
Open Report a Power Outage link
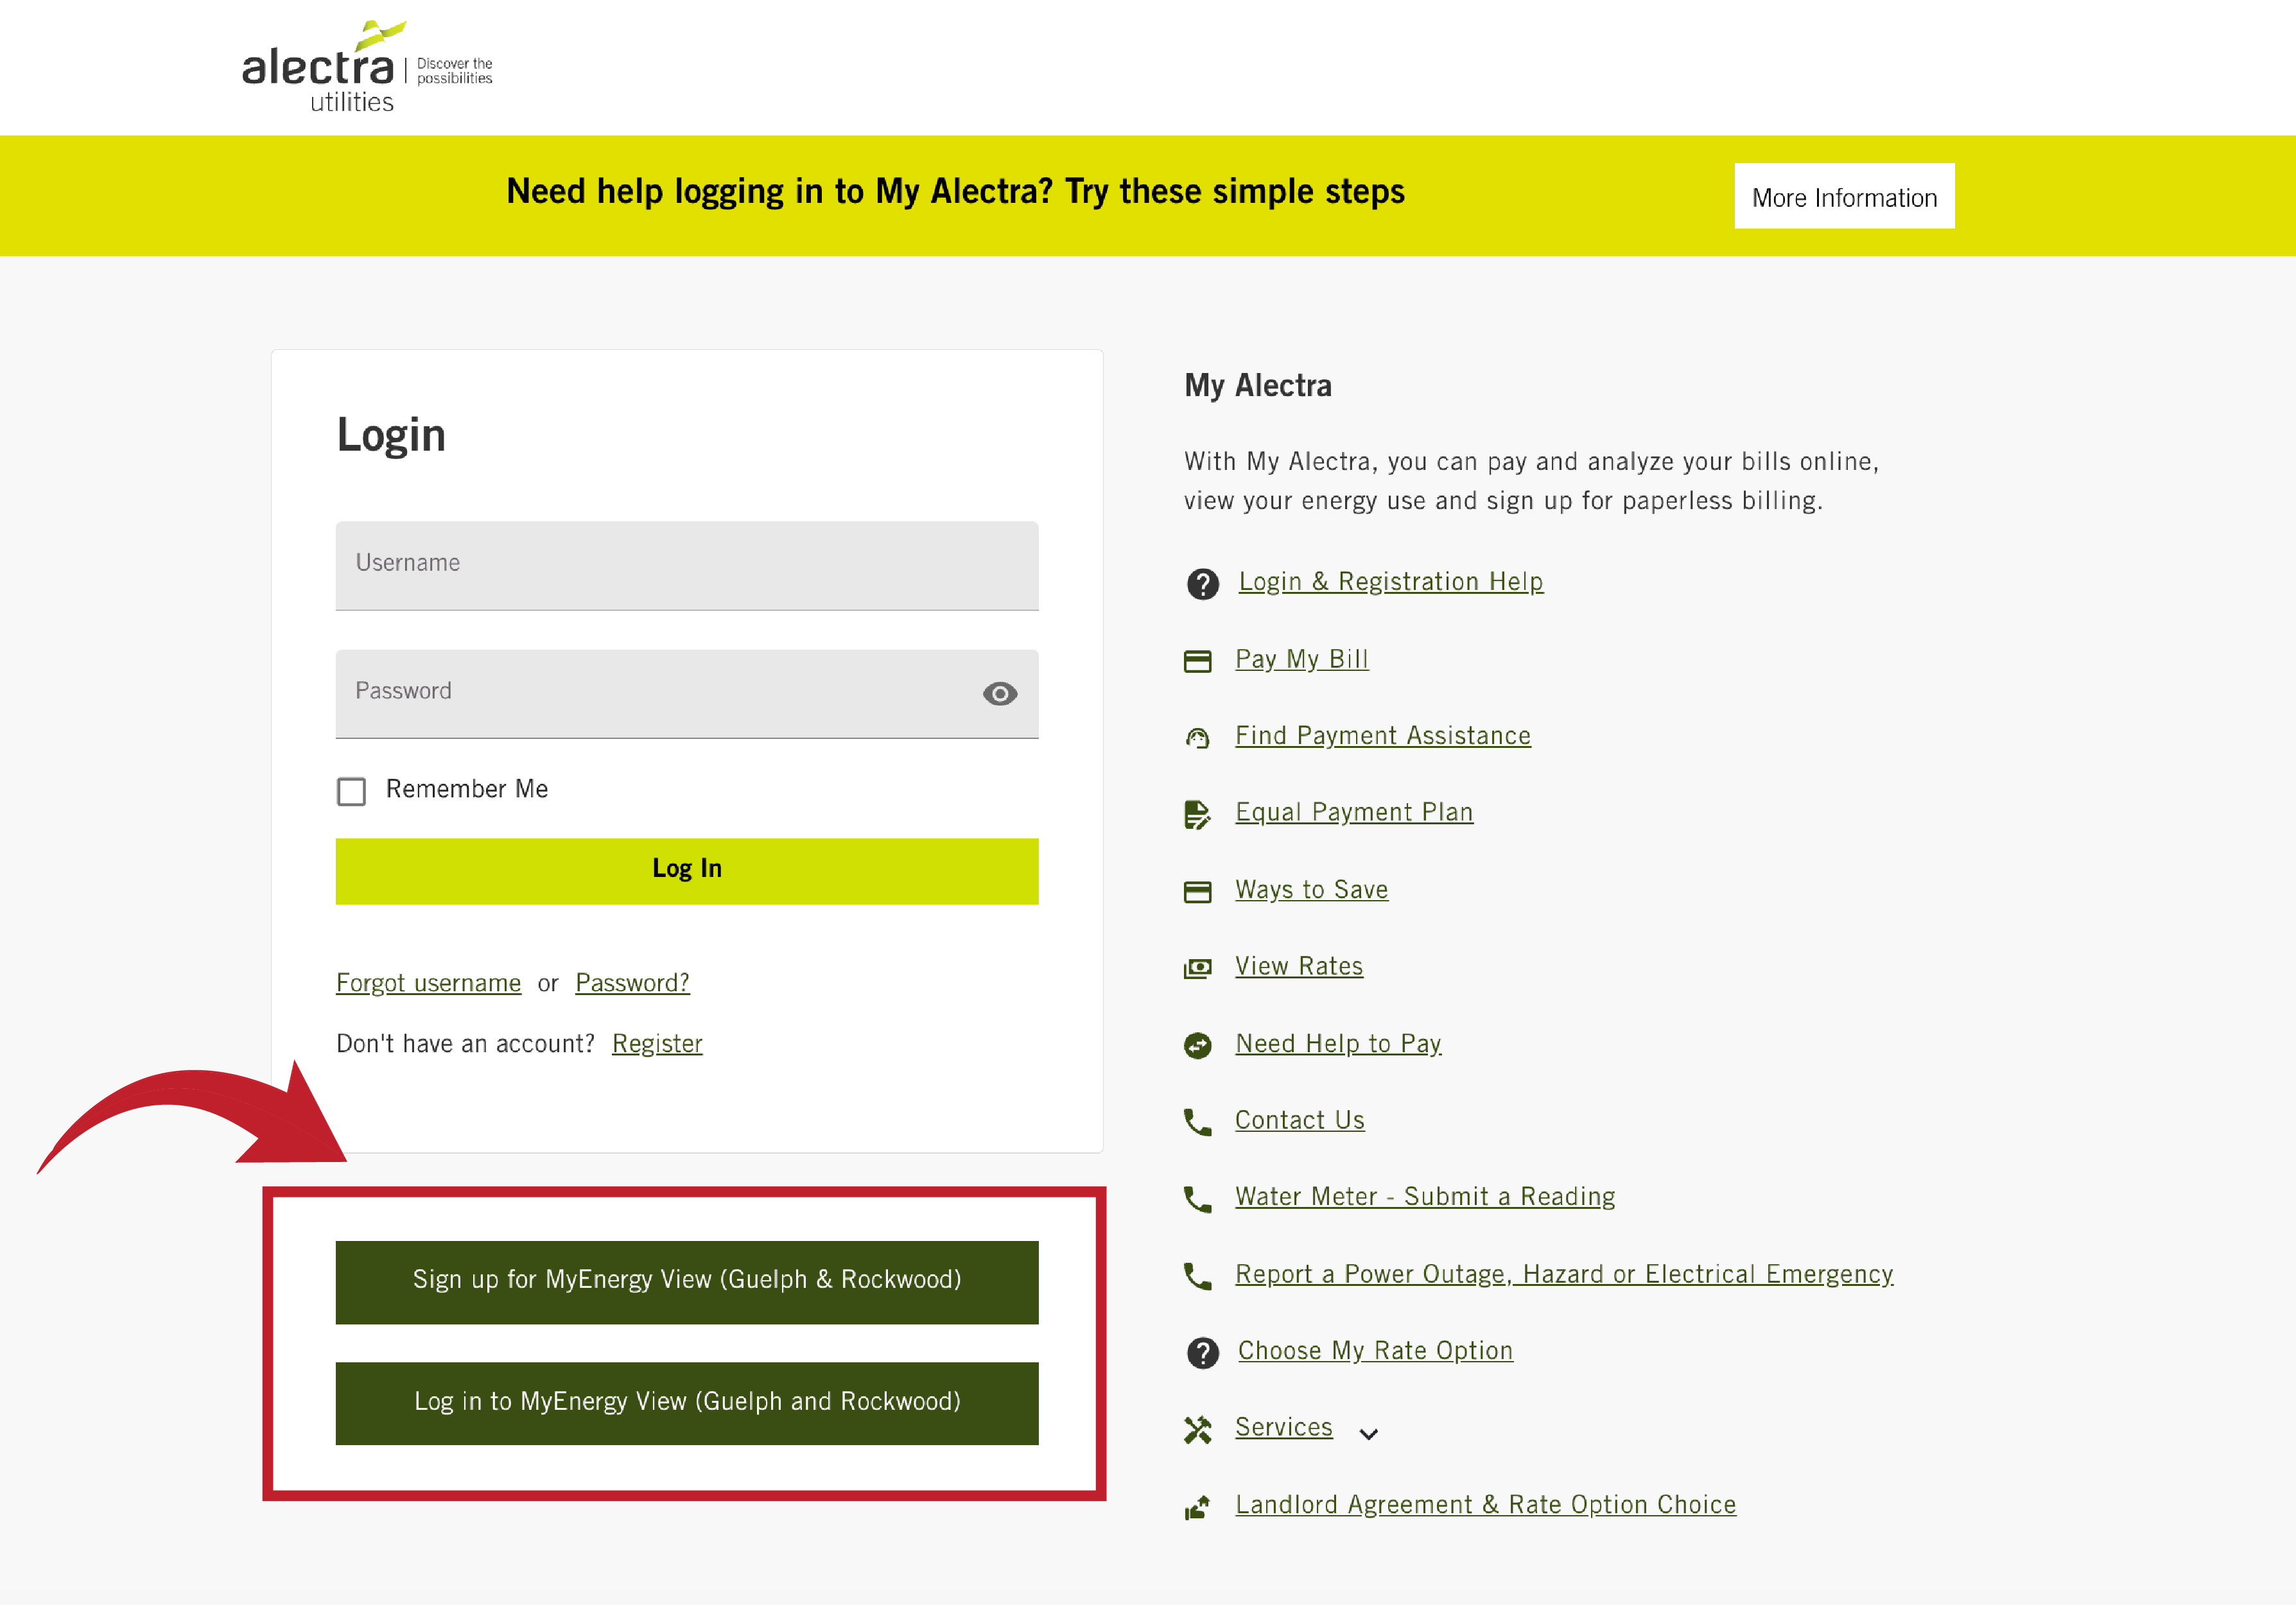1564,1274
